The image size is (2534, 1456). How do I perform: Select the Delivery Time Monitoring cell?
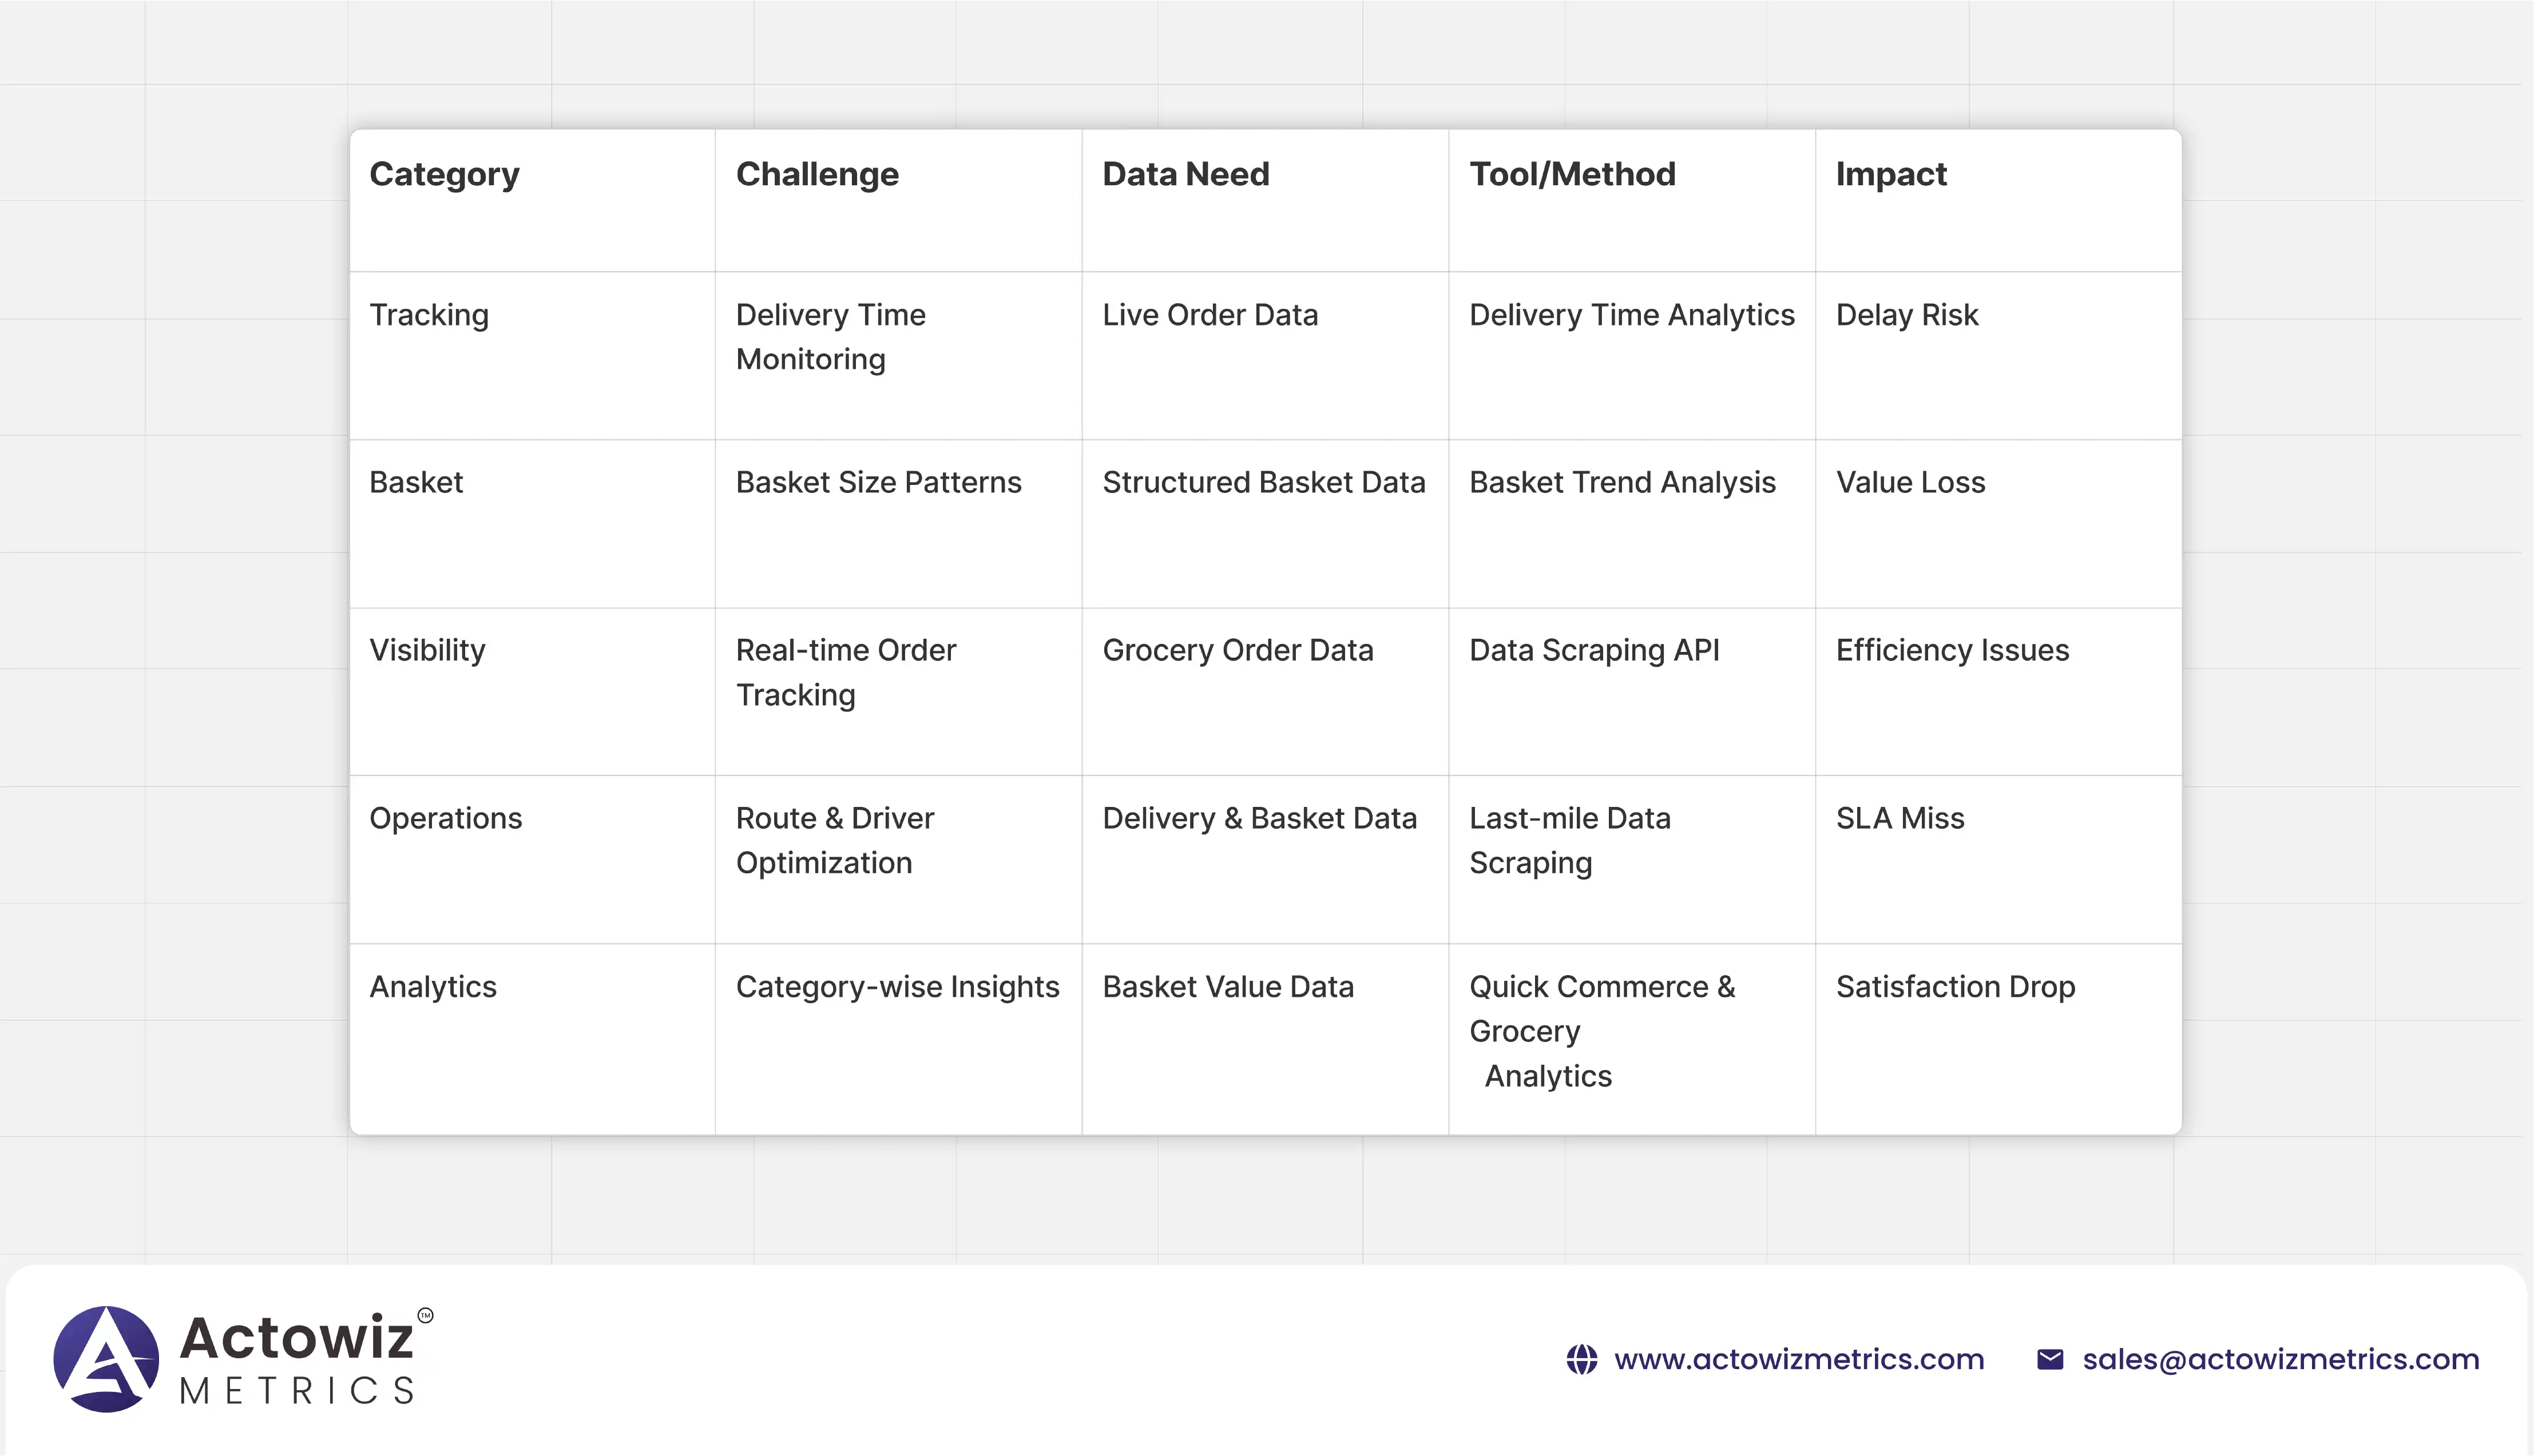830,336
